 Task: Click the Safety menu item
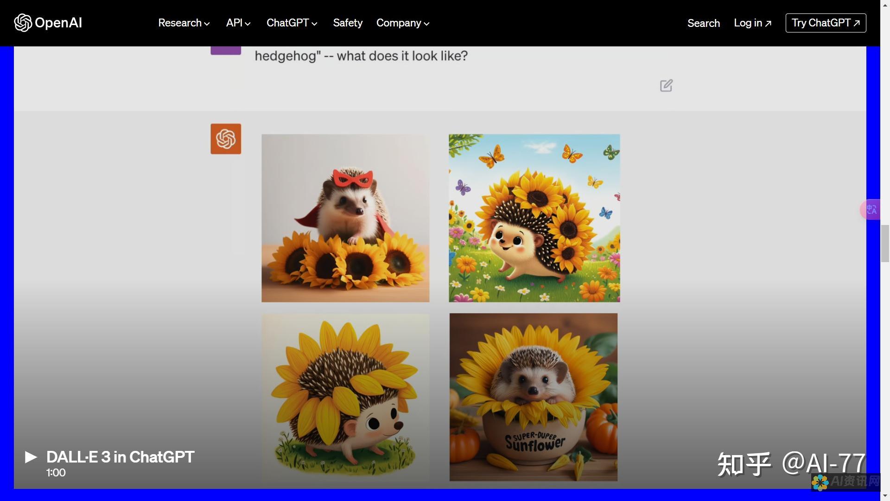[347, 23]
